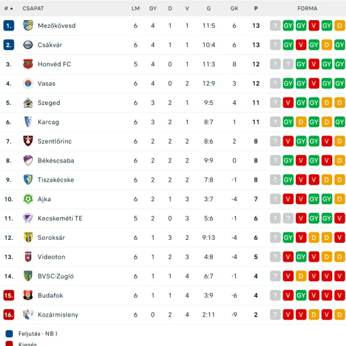
Task: Click the Honvéd FC team crest
Action: click(x=28, y=64)
